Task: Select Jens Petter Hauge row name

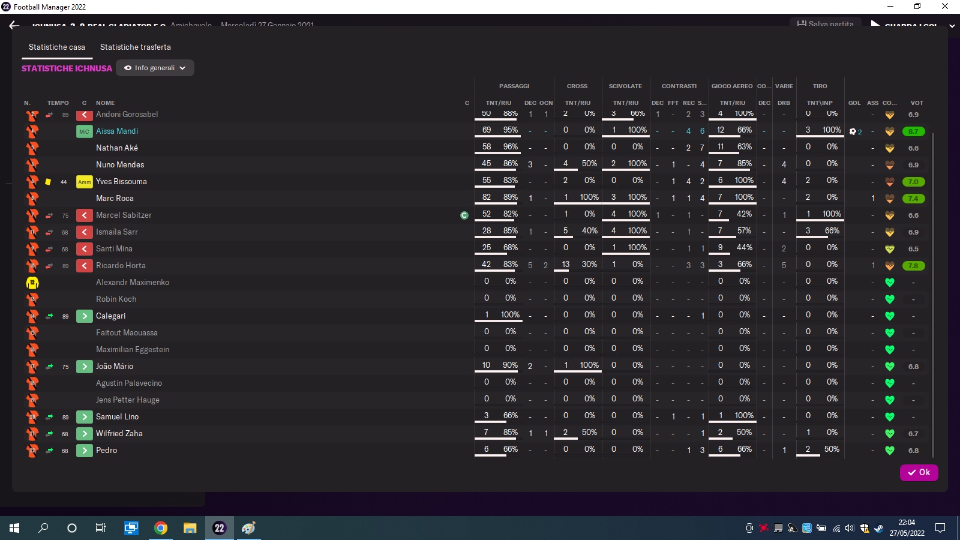Action: tap(128, 400)
